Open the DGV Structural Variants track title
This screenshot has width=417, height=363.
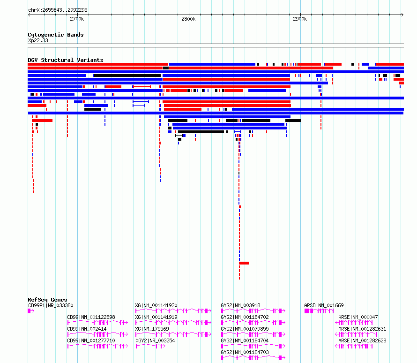66,60
